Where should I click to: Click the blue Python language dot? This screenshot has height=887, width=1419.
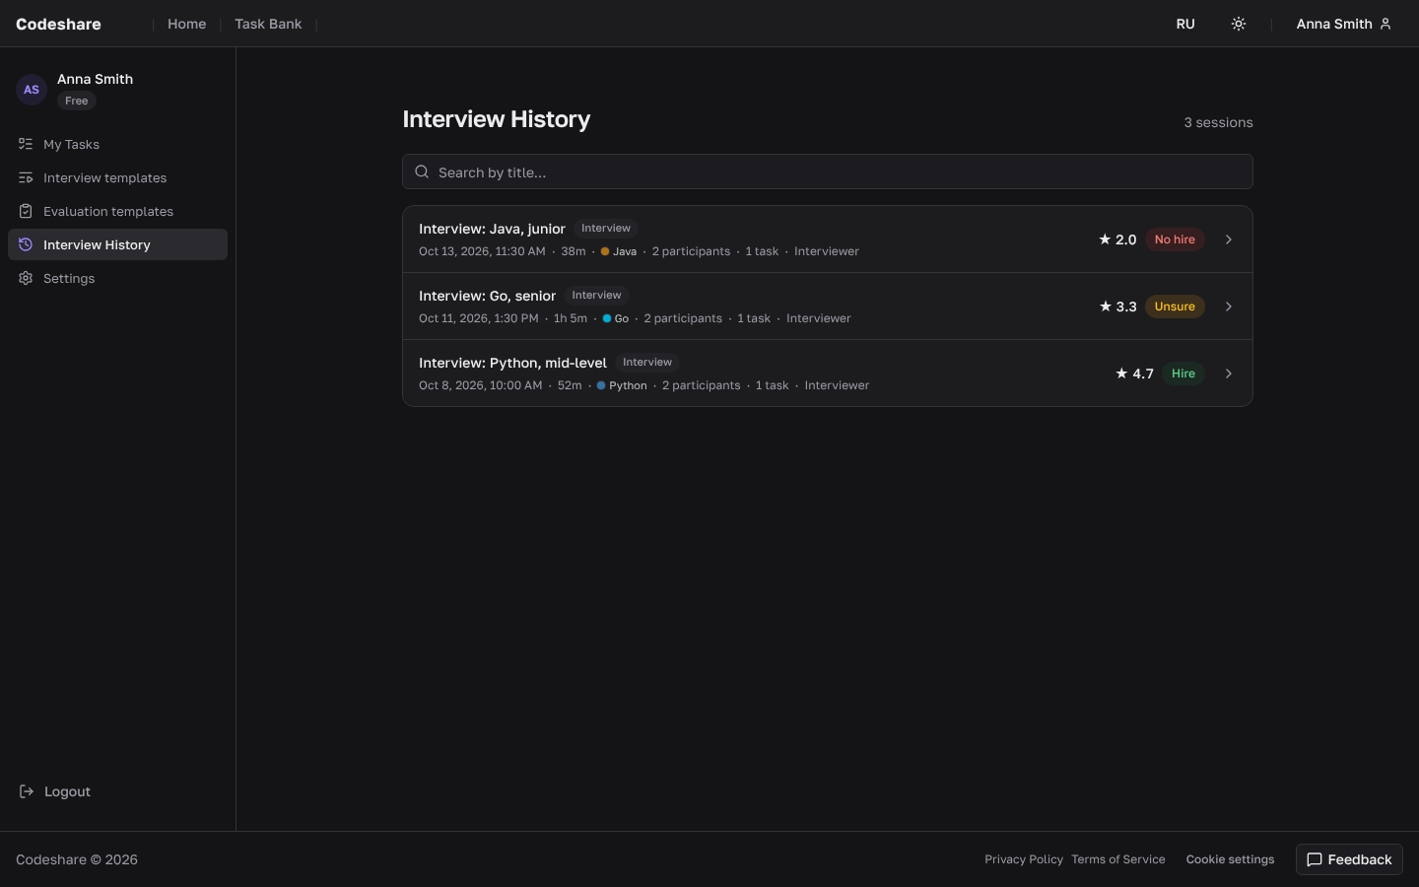601,385
